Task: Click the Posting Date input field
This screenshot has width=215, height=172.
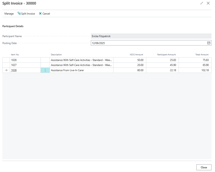Action: pos(148,43)
